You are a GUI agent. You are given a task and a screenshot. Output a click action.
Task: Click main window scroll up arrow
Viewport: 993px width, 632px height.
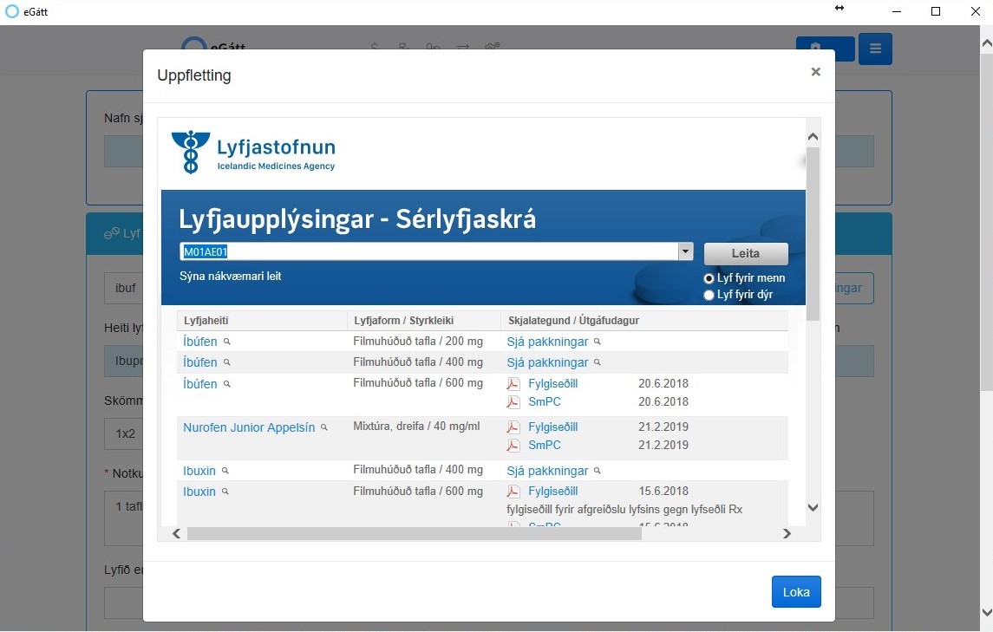coord(987,43)
